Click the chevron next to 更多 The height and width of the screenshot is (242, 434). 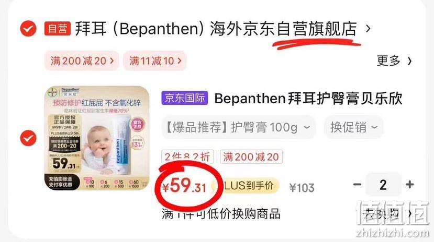coord(409,61)
